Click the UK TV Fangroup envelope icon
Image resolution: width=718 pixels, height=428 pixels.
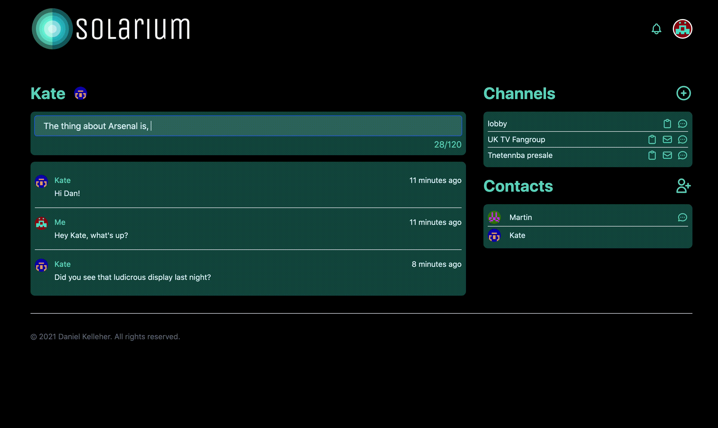pos(667,140)
